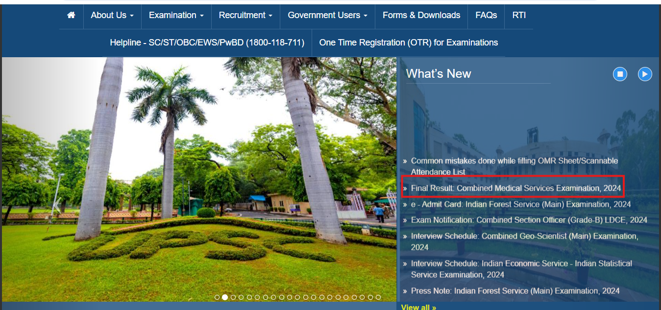Viewport: 661px width, 310px height.
Task: Open the About Us dropdown menu
Action: point(112,15)
